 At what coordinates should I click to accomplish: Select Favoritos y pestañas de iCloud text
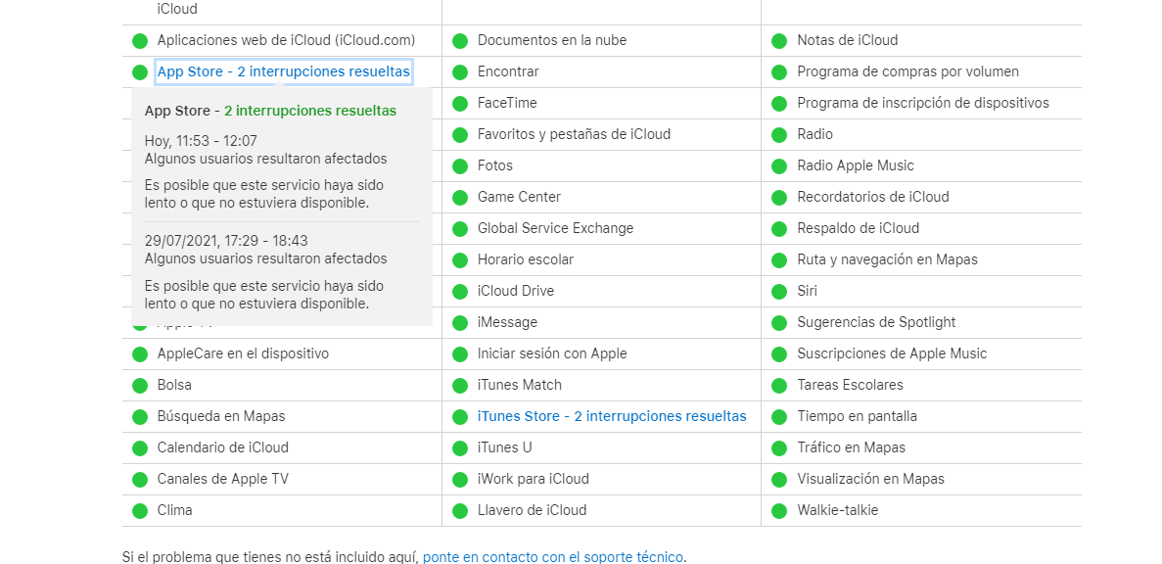coord(575,134)
